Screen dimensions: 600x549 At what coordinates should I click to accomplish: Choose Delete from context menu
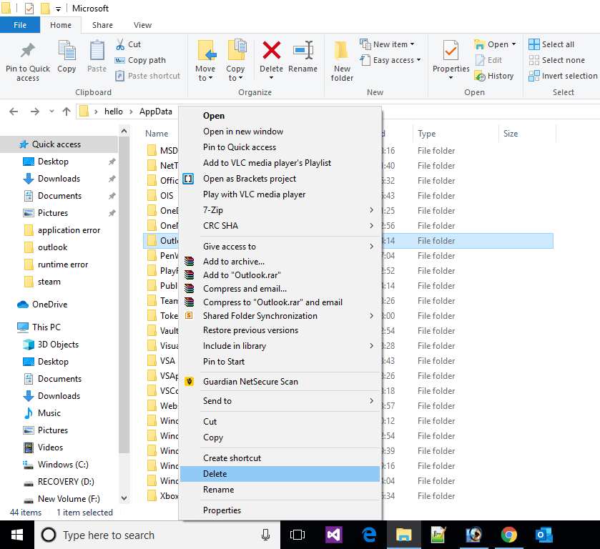click(280, 474)
